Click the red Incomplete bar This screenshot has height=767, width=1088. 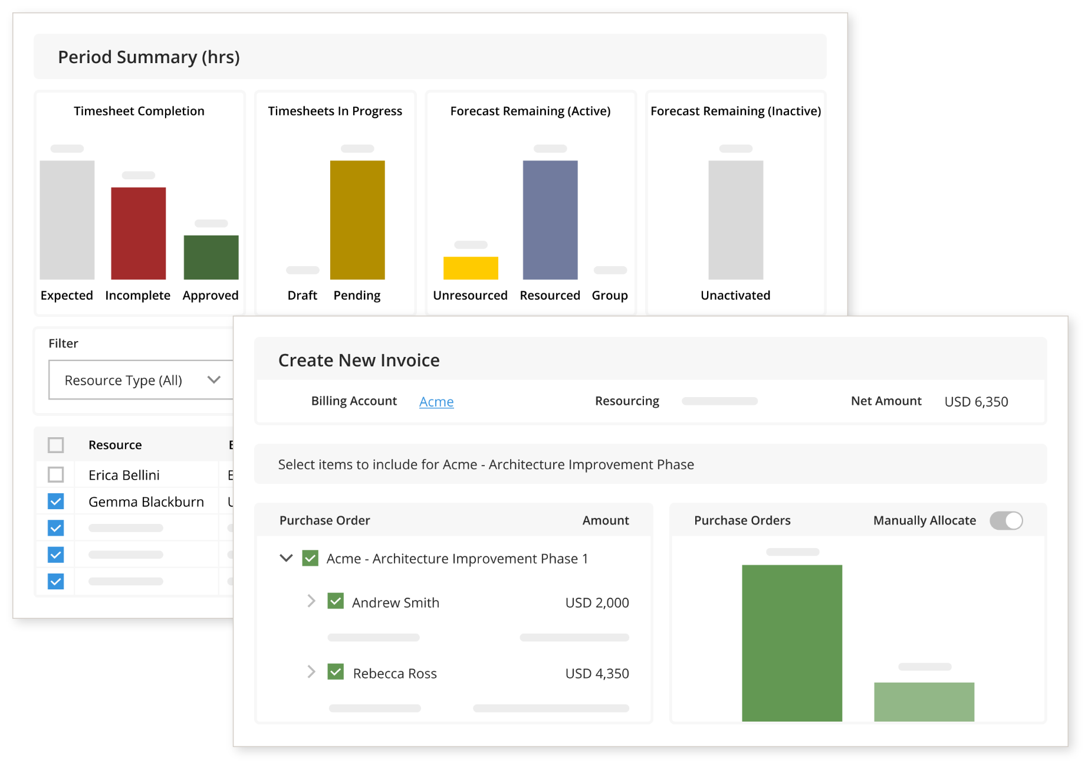[139, 233]
